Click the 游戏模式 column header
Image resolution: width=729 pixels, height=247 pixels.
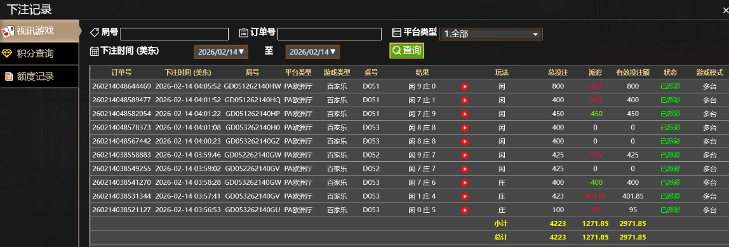point(709,72)
